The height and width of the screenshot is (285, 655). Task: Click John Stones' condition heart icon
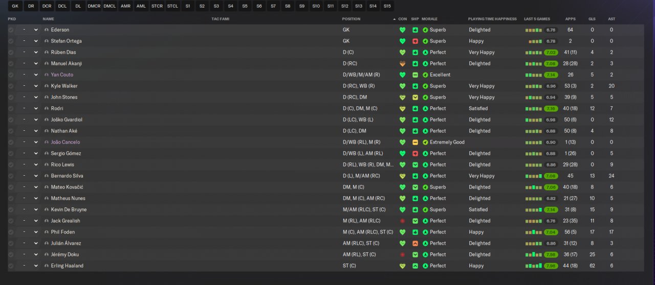[402, 97]
